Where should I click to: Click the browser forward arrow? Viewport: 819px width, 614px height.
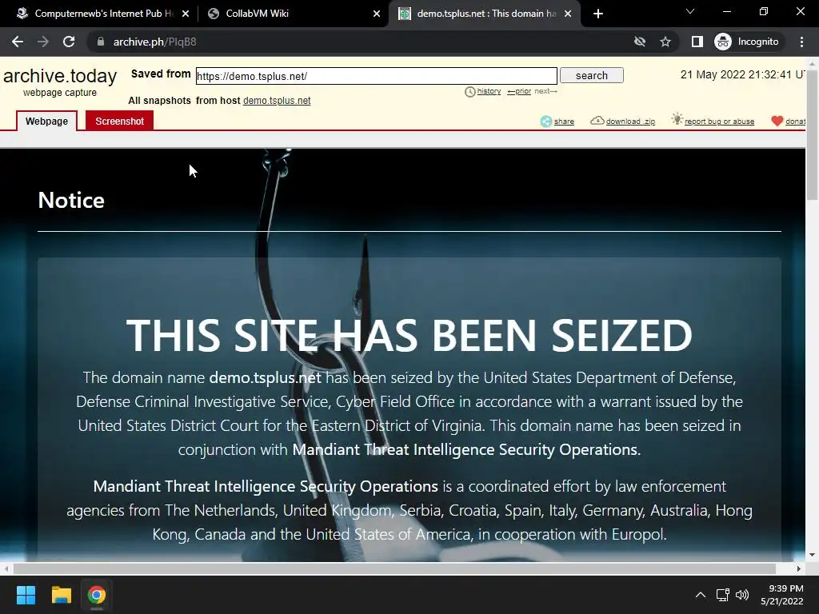[43, 42]
